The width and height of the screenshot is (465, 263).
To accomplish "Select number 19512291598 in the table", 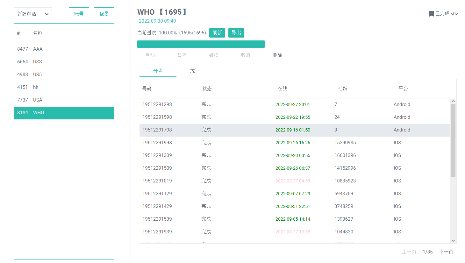I will [x=157, y=117].
